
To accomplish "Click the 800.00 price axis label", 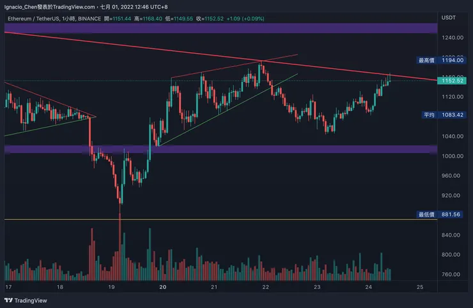I will (451, 254).
